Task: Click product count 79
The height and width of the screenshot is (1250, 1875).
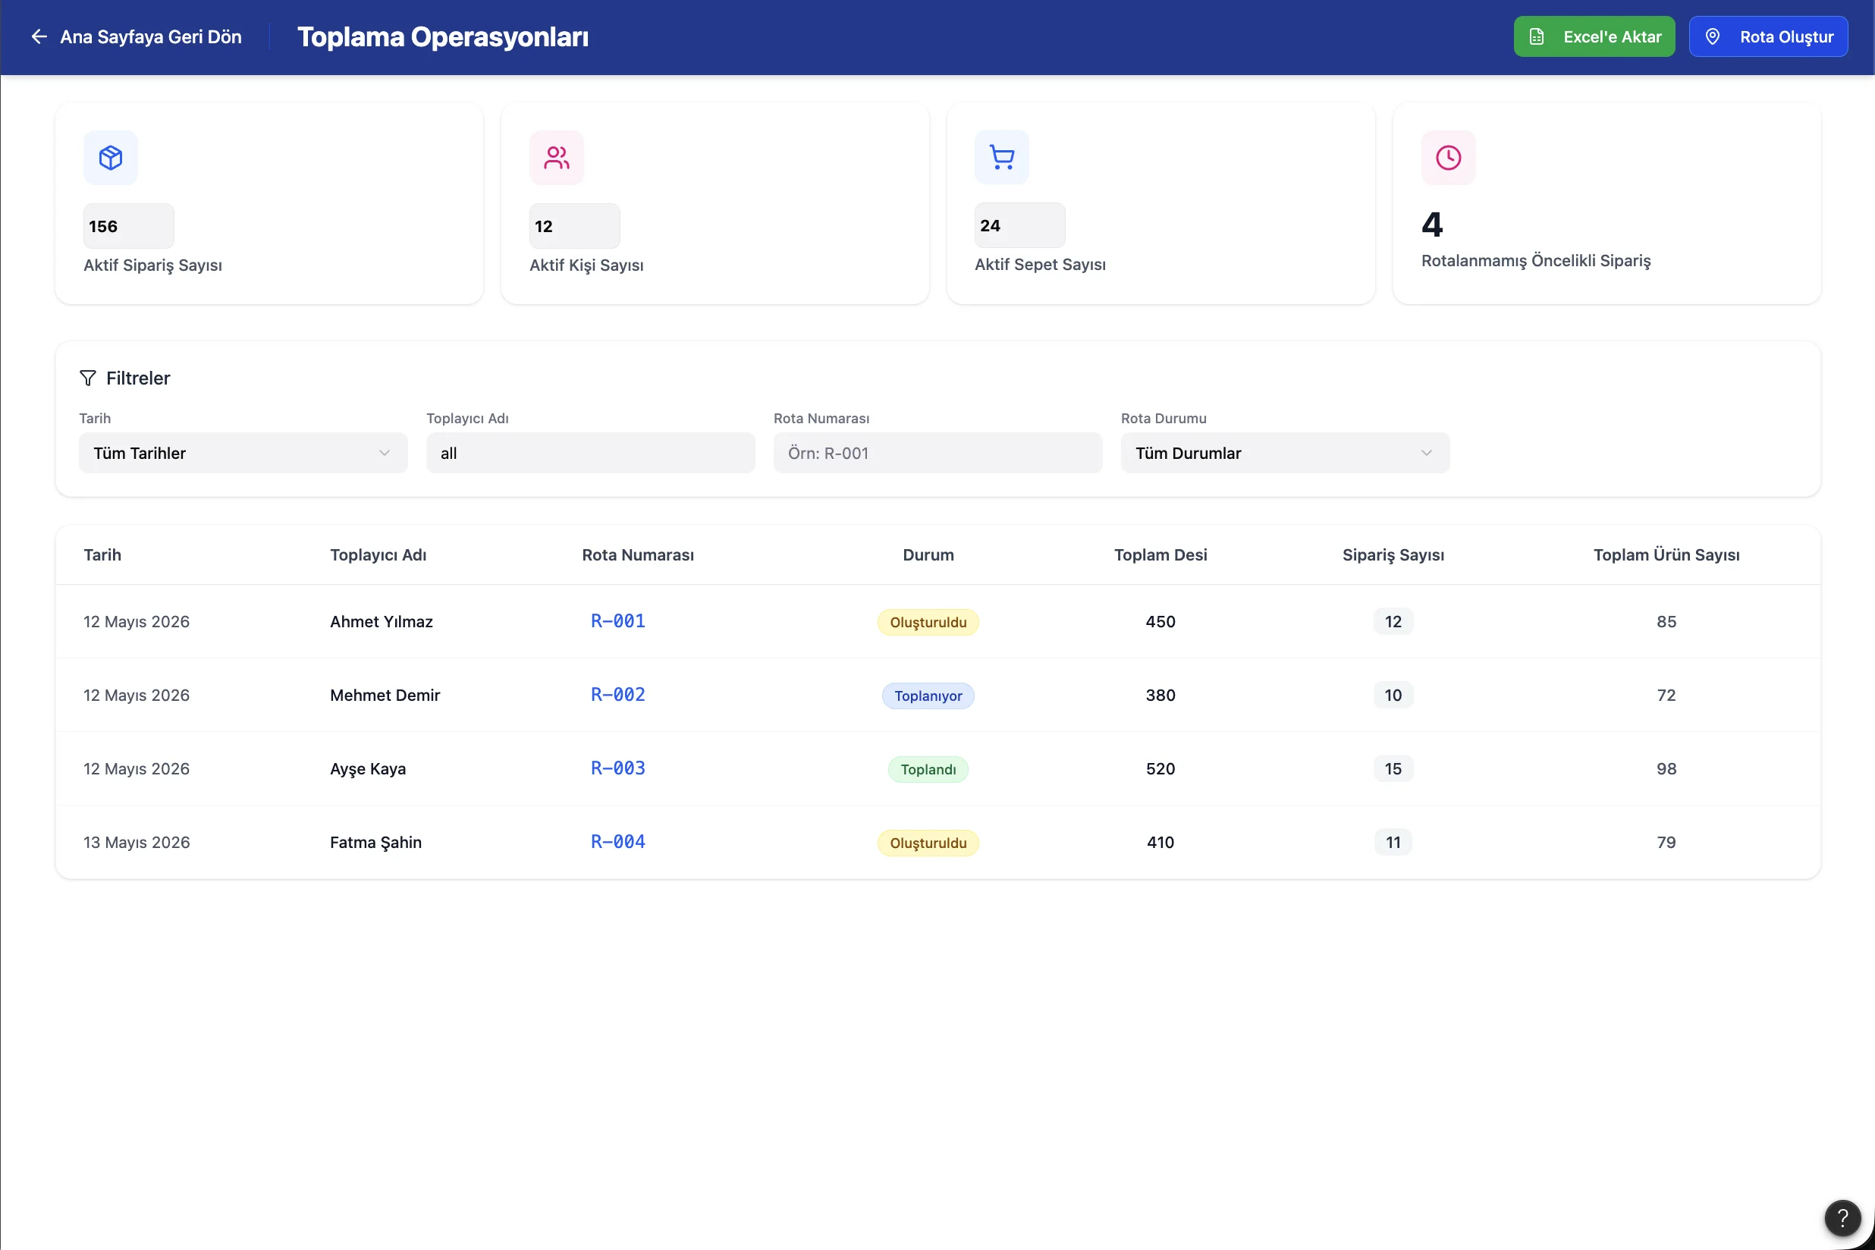Action: (1666, 842)
